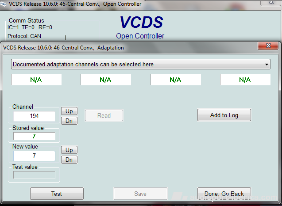This screenshot has height=206, width=282.
Task: Click the New value input field
Action: [x=34, y=156]
